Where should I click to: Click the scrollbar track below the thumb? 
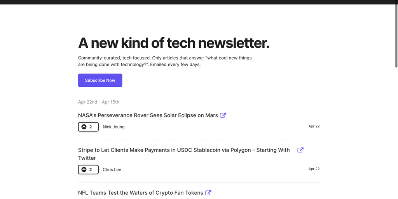coord(396,136)
